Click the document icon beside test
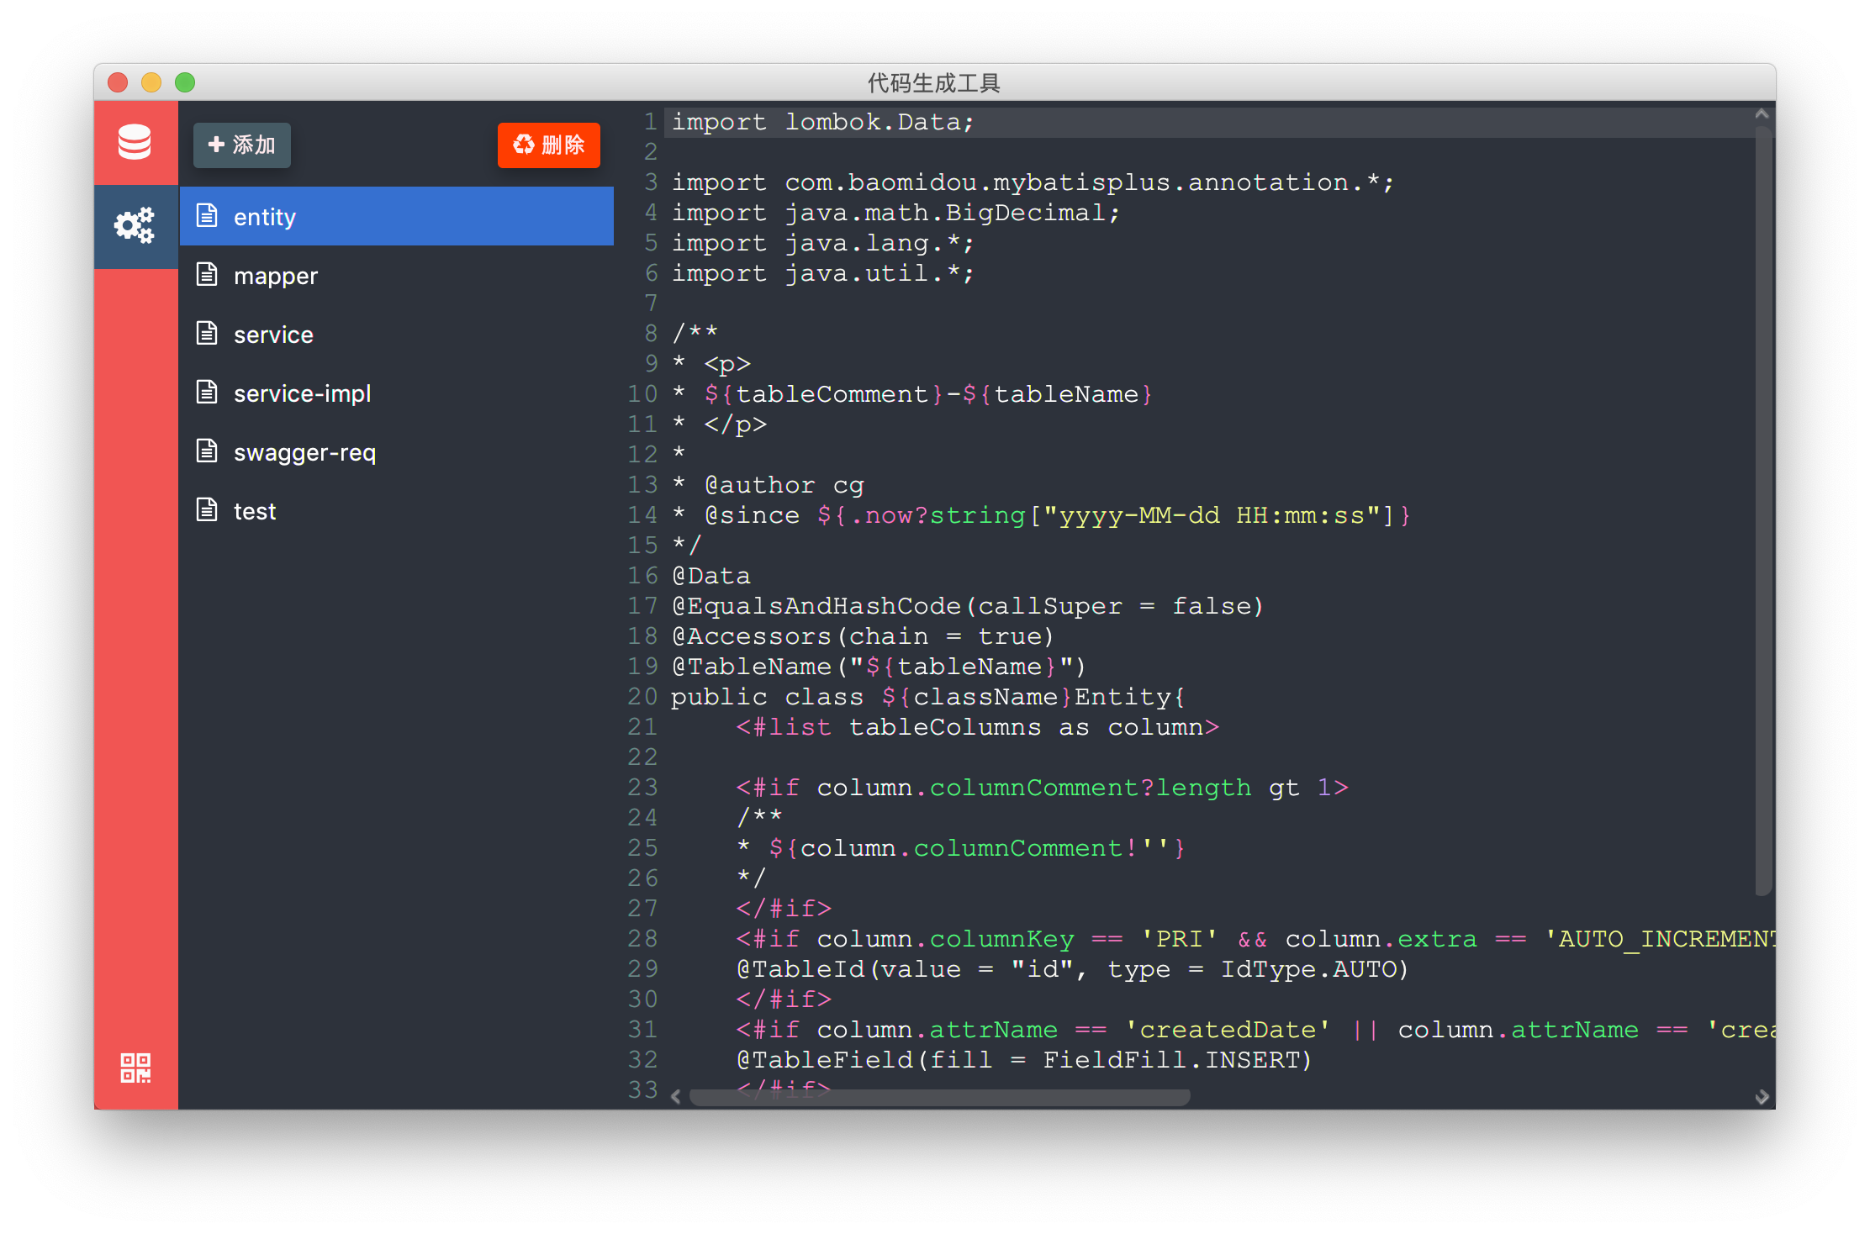 207,510
